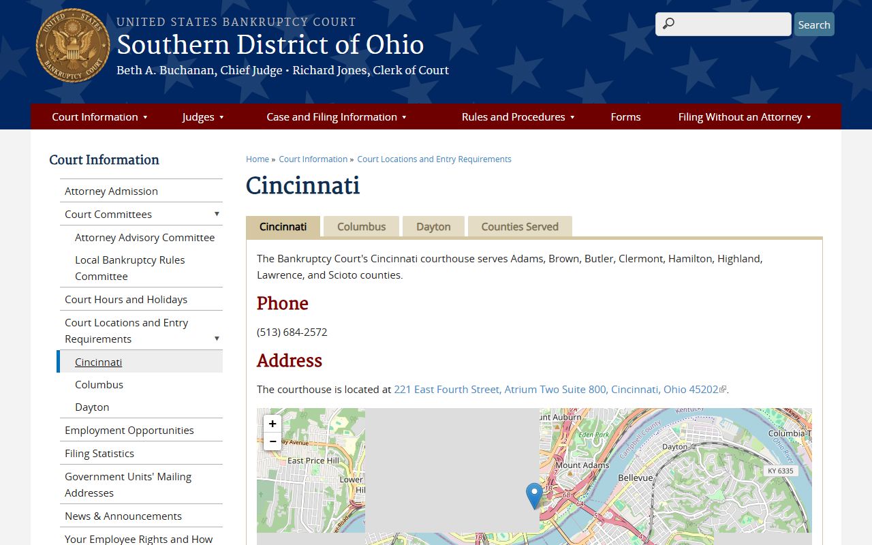This screenshot has height=545, width=872.
Task: Open News & Announcements sidebar link
Action: coord(123,516)
